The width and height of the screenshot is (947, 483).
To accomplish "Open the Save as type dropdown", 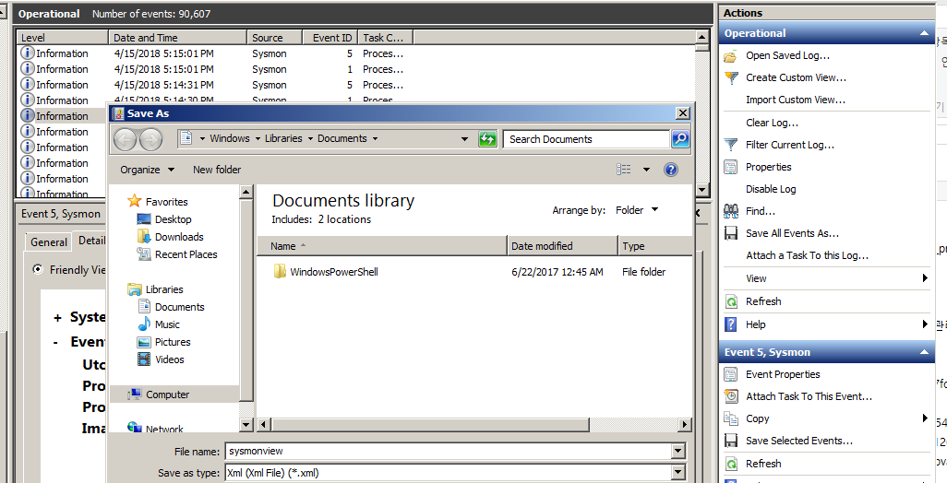I will tap(677, 474).
